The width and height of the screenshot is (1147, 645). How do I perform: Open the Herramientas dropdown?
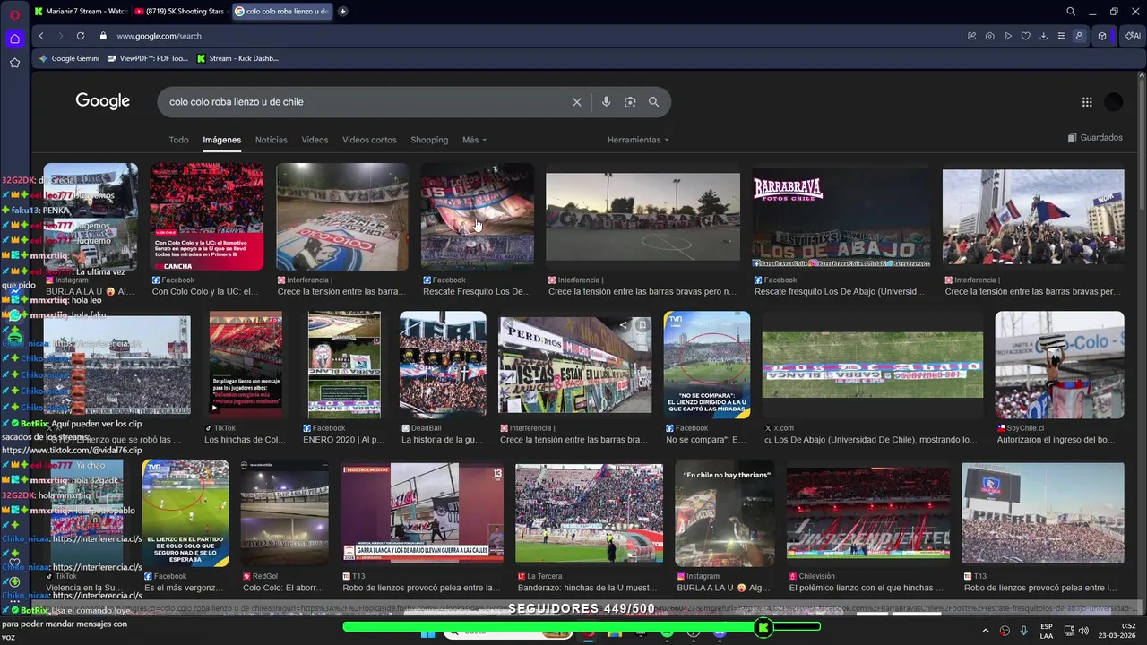point(638,140)
